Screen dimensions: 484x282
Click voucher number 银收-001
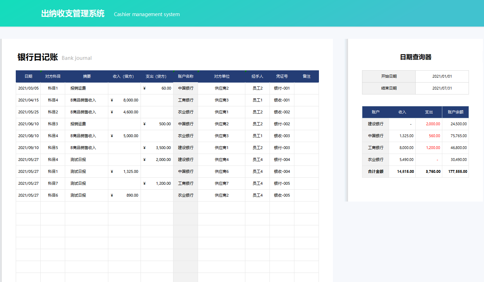[282, 100]
